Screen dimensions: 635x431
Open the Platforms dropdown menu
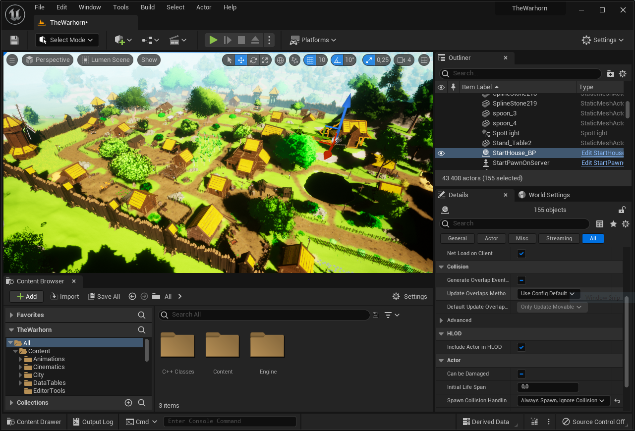(x=313, y=40)
